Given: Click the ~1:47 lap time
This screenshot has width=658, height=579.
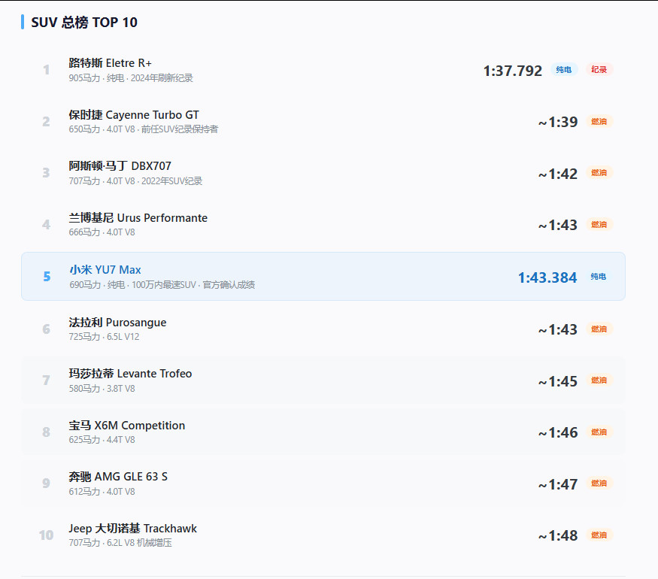Looking at the screenshot, I should (558, 485).
